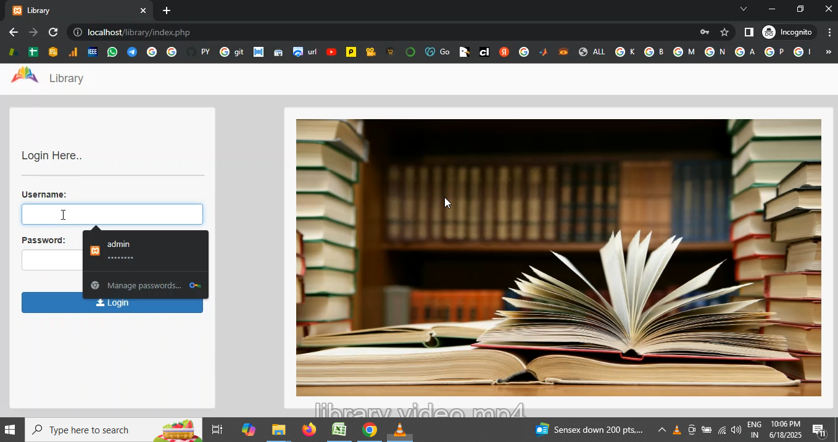Open Task View from the taskbar
Image resolution: width=838 pixels, height=442 pixels.
217,430
